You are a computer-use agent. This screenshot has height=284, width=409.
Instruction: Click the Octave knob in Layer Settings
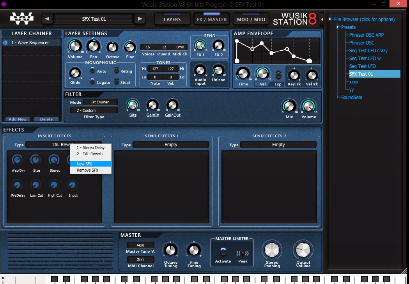pos(112,47)
